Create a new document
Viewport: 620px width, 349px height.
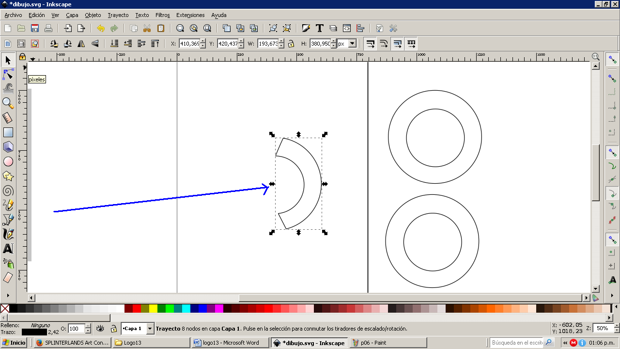point(8,28)
